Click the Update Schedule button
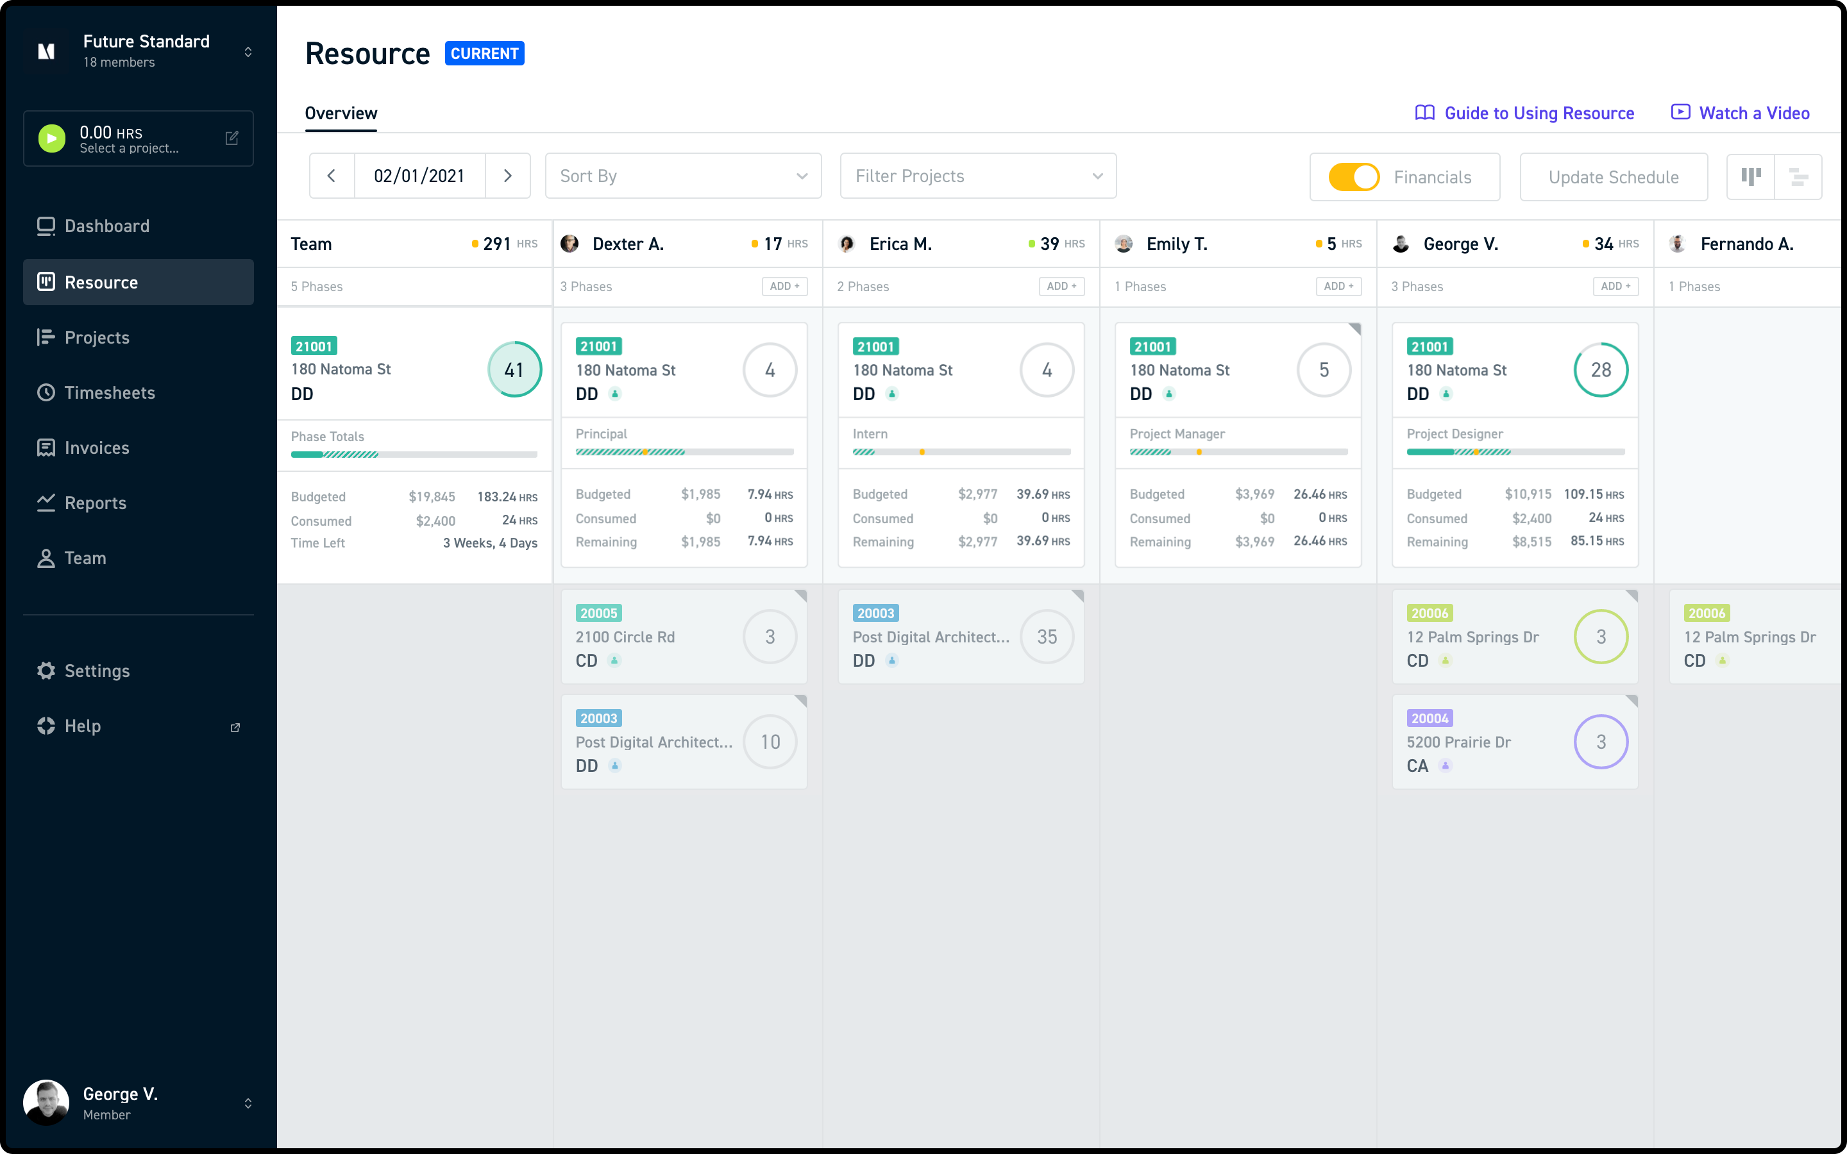Viewport: 1847px width, 1154px height. click(1614, 177)
